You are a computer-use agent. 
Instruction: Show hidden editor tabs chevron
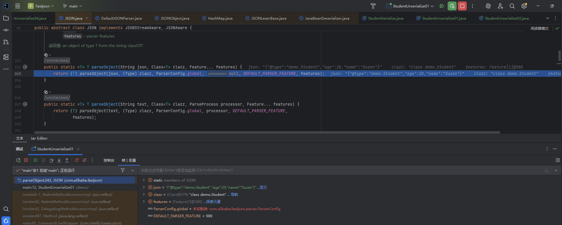click(548, 18)
